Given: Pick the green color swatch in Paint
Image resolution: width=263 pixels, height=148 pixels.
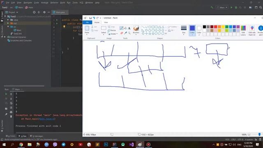Looking at the screenshot, I should click(x=227, y=27).
